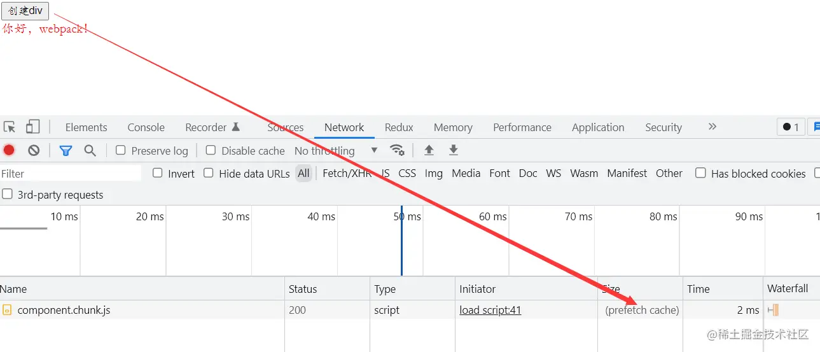The width and height of the screenshot is (820, 352).
Task: Enable the Preserve log checkbox
Action: pyautogui.click(x=120, y=150)
